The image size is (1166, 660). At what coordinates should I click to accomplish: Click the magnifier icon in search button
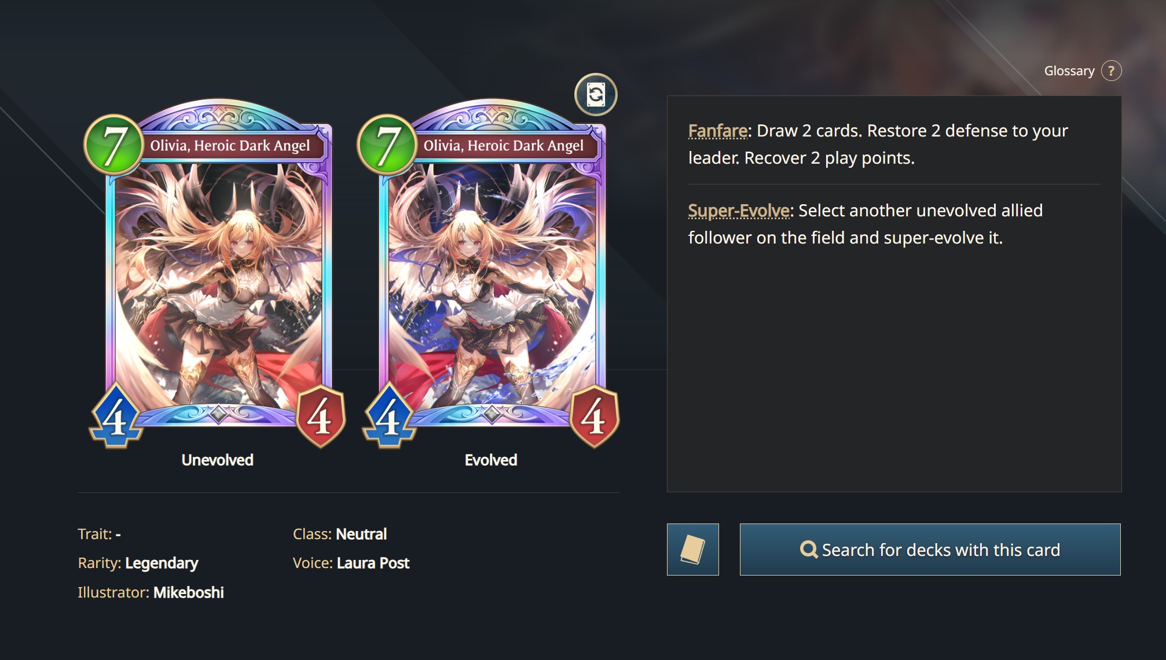tap(808, 550)
